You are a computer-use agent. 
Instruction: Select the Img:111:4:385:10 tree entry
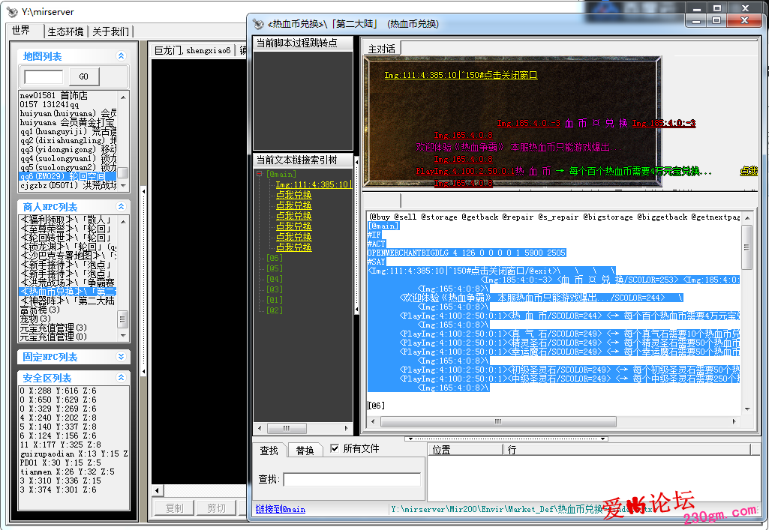point(313,184)
